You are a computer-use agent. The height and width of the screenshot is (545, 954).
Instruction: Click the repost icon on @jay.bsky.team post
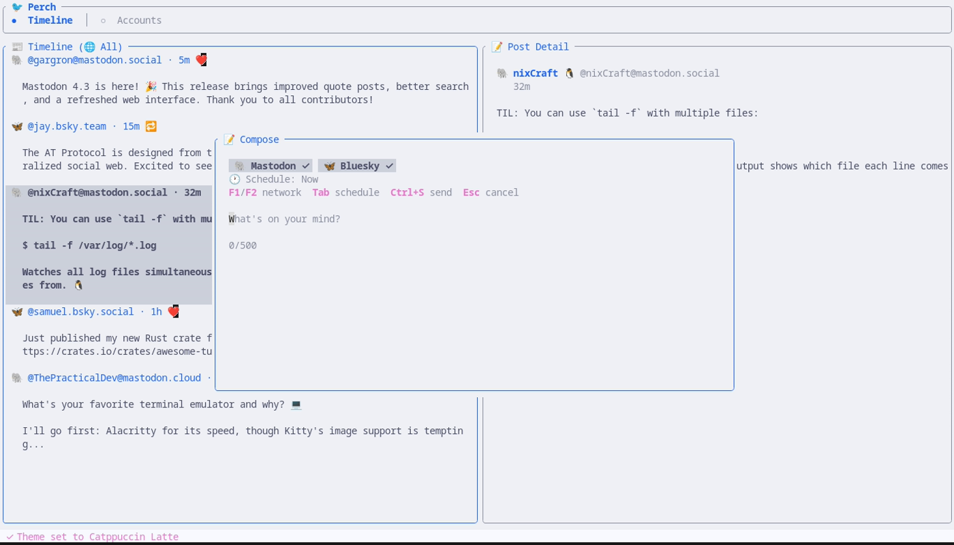[151, 126]
